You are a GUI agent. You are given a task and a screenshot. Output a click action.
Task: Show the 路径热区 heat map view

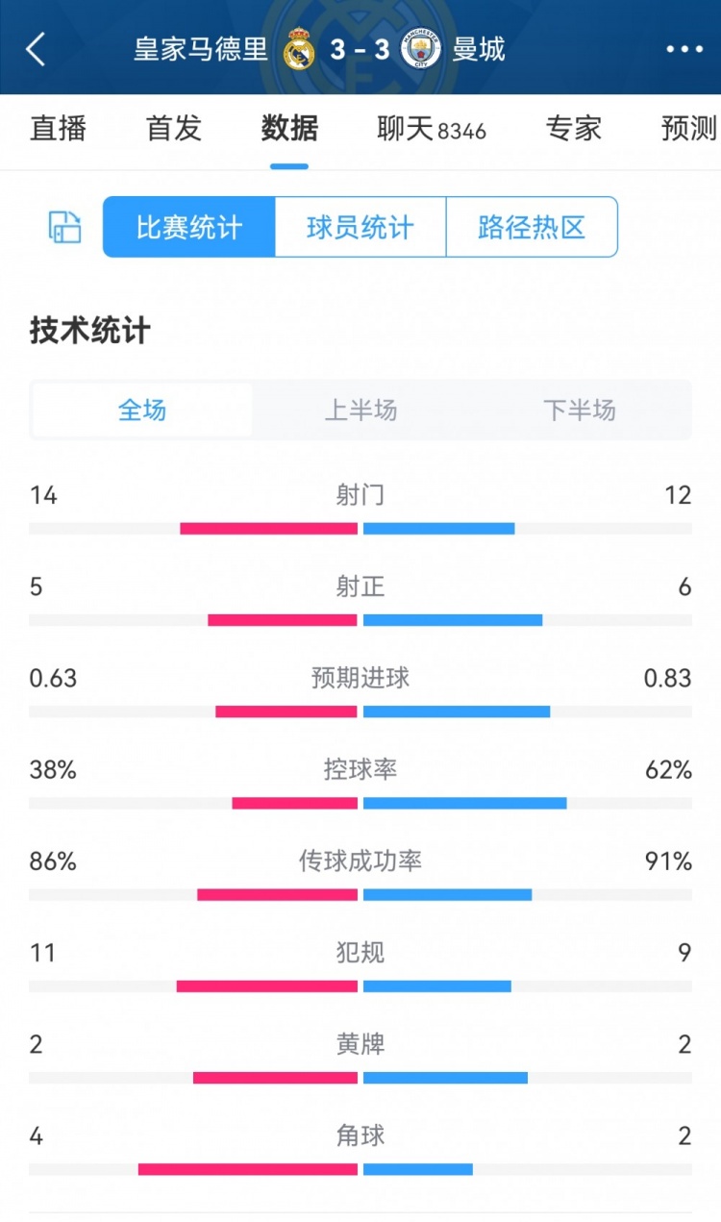click(532, 228)
